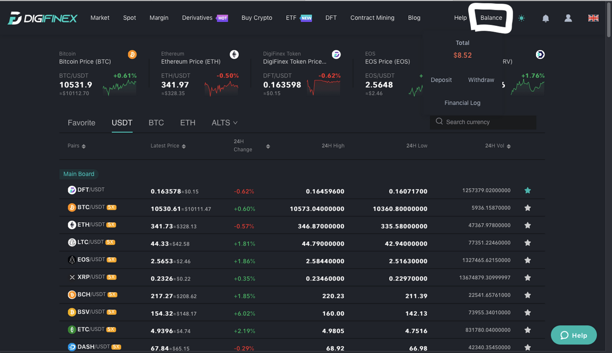Sort by 24H Vol column

pos(498,146)
